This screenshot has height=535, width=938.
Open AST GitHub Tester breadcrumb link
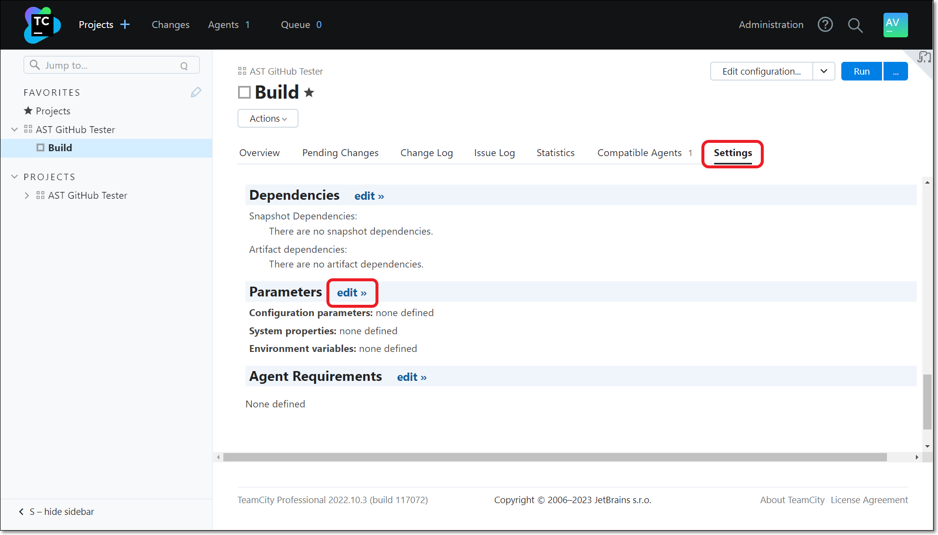point(286,71)
